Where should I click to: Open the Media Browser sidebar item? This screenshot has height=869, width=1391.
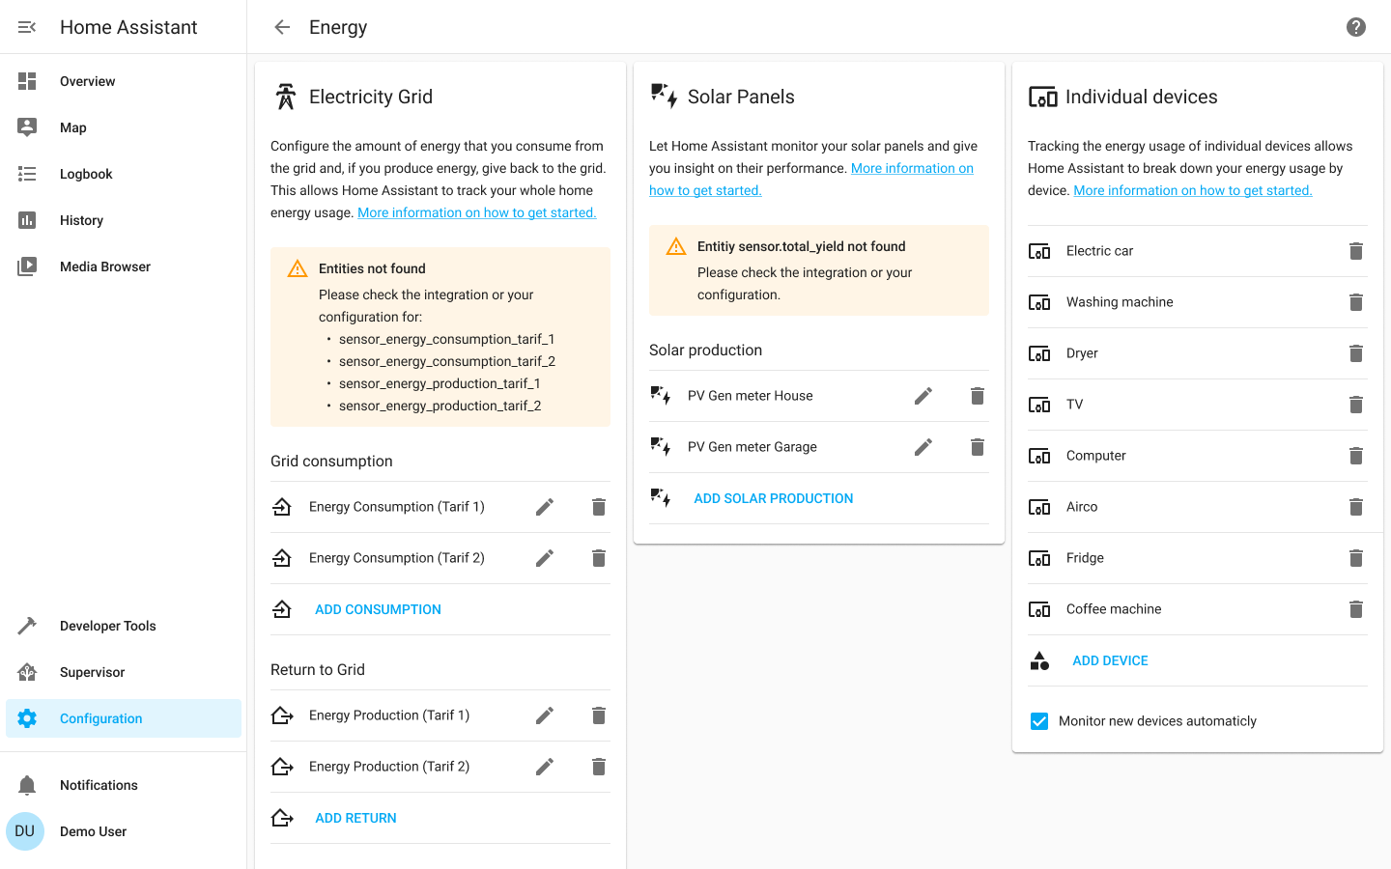pos(104,266)
